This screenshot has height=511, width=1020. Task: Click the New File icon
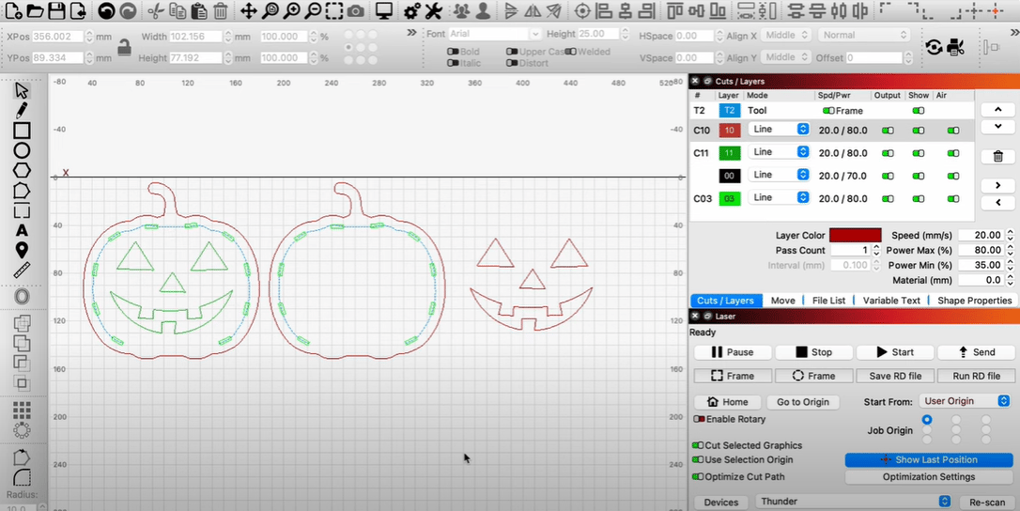[14, 10]
